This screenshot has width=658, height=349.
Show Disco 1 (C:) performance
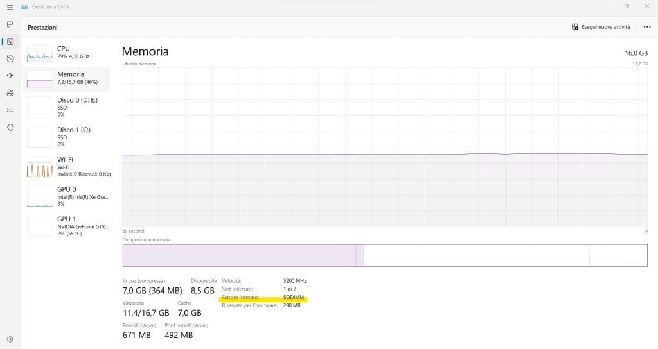(67, 137)
